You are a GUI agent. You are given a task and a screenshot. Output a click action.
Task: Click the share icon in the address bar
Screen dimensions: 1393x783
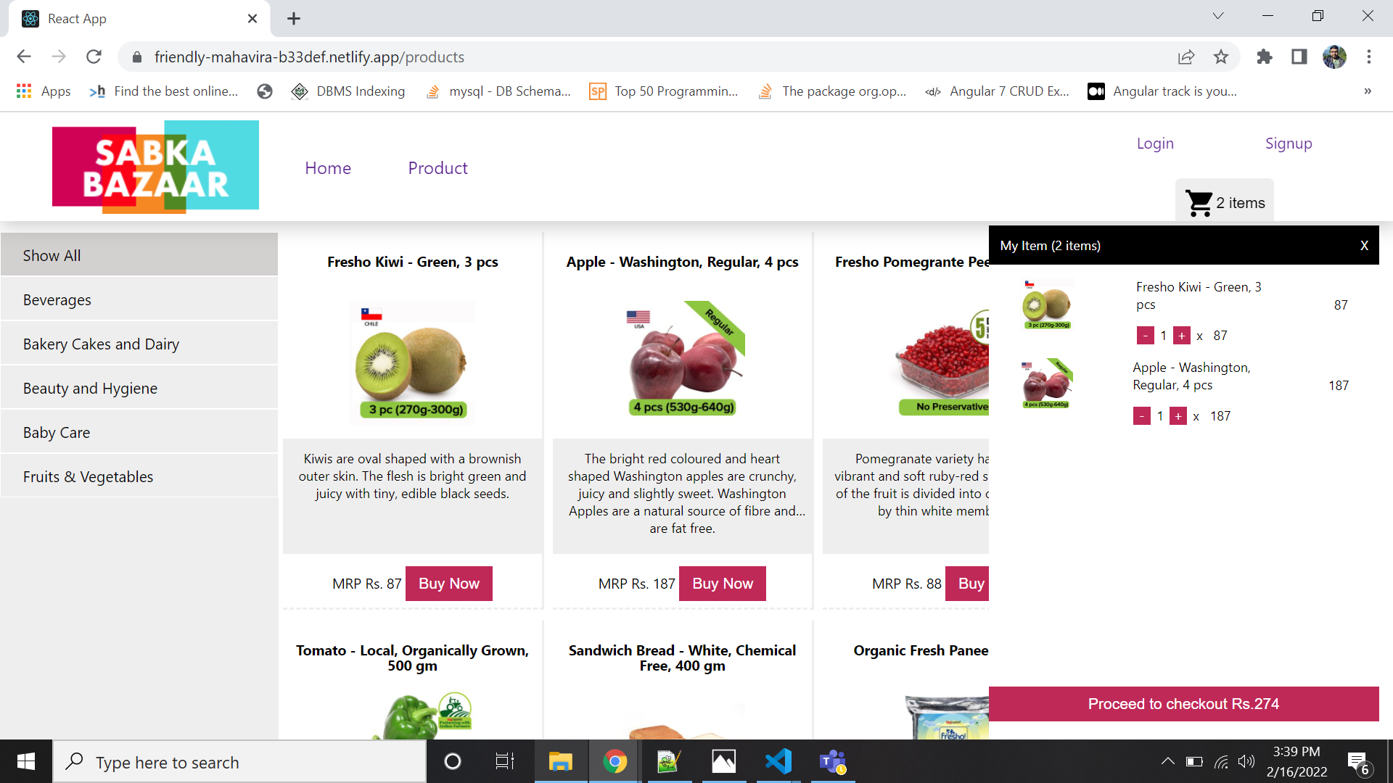coord(1186,57)
